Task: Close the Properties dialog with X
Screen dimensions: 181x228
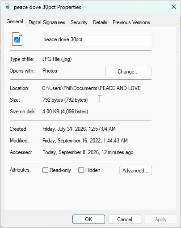Action: 174,7
